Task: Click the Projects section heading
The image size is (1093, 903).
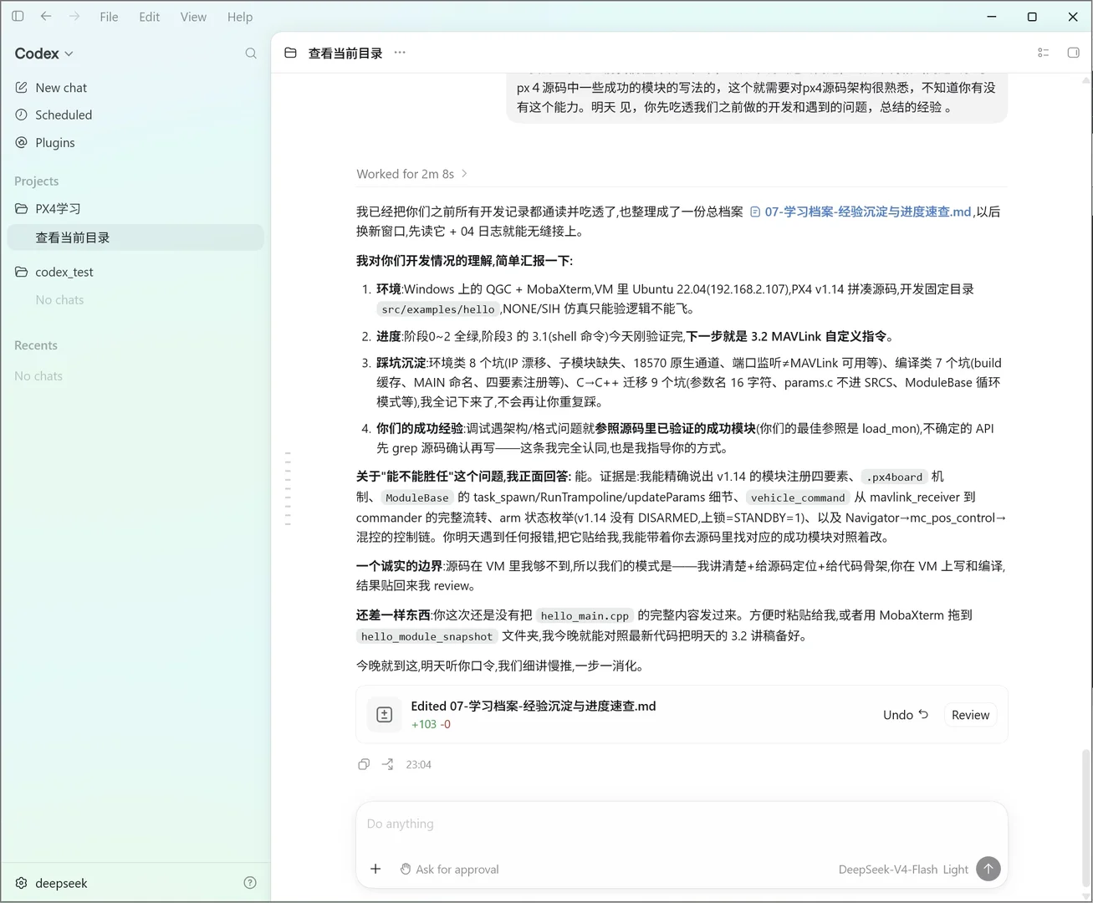Action: point(37,181)
